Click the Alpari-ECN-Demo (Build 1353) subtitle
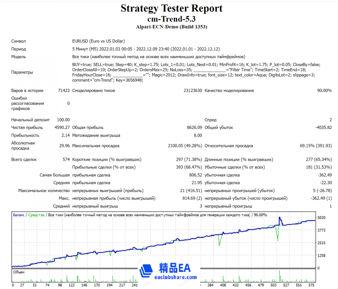Viewport: 338px width, 289px height. (172, 27)
